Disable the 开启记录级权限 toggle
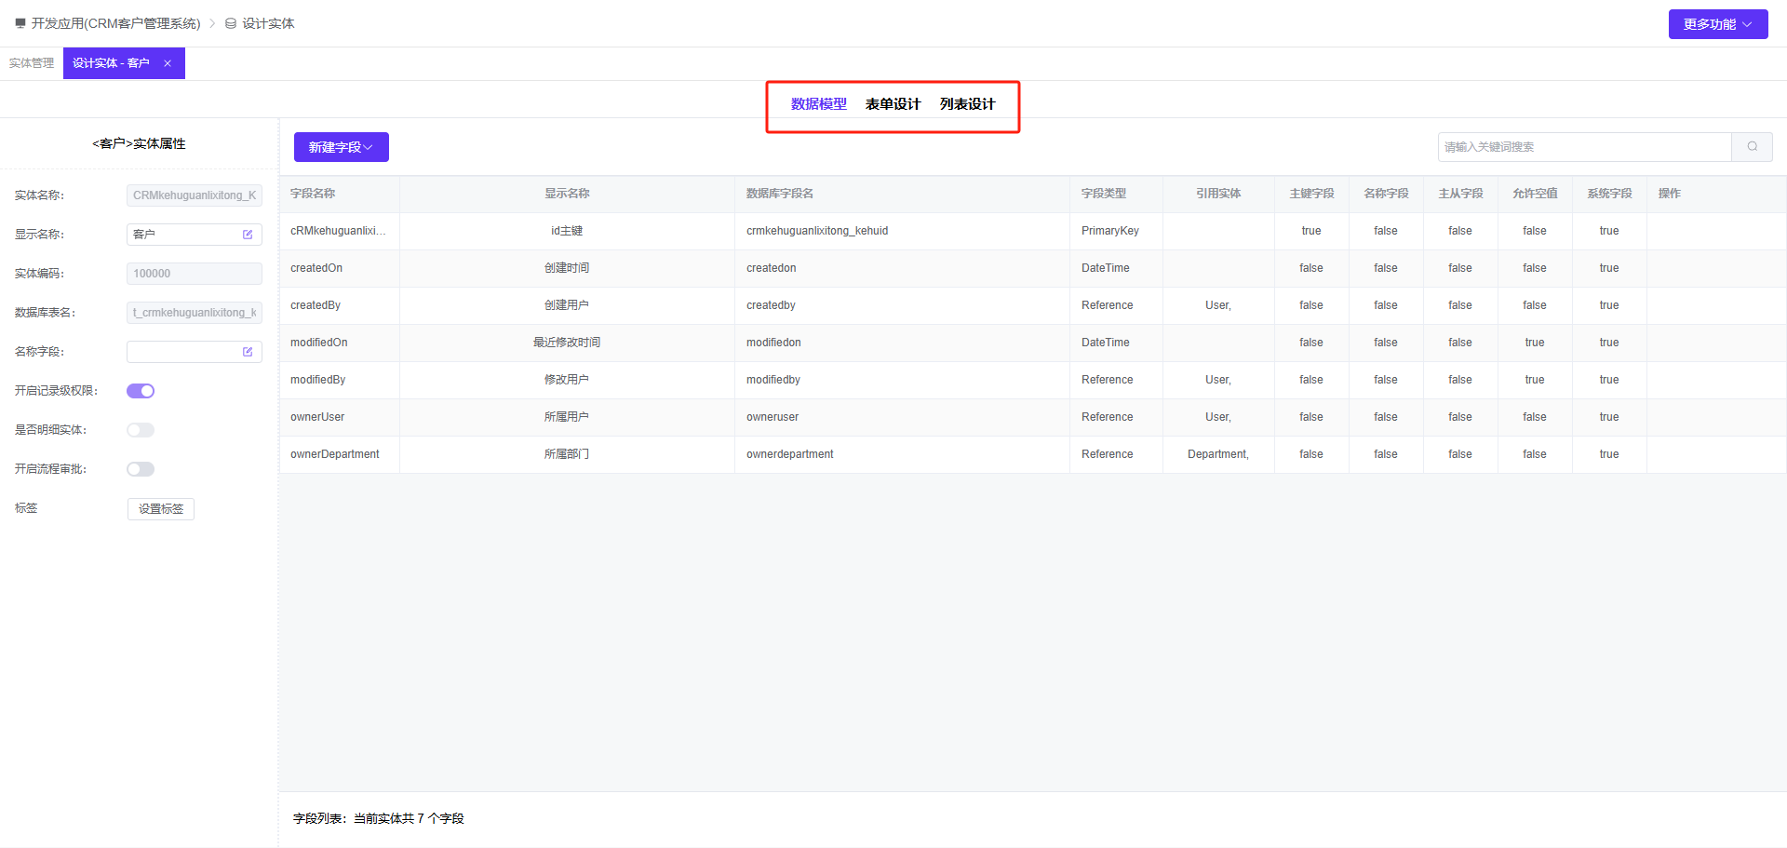 click(x=141, y=391)
